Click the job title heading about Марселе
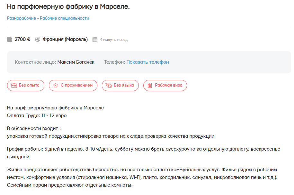294x195 pixels. 68,6
